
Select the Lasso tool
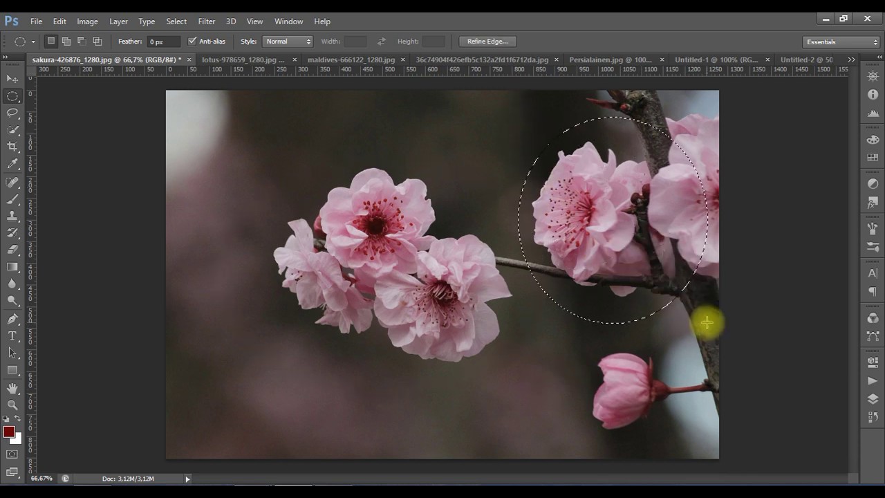click(x=12, y=113)
